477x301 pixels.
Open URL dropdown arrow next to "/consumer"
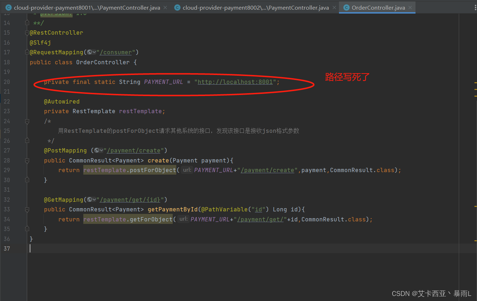[x=94, y=52]
